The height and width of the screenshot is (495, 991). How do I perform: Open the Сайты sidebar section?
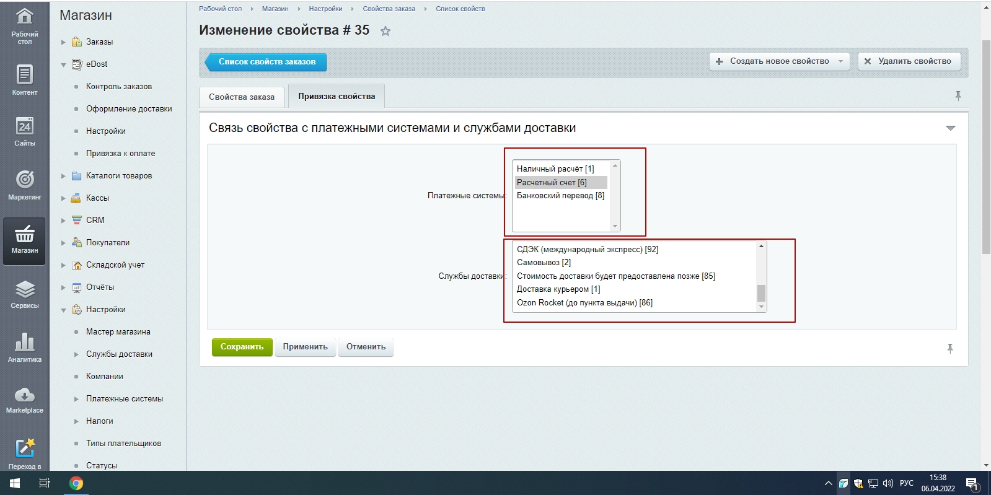coord(24,132)
